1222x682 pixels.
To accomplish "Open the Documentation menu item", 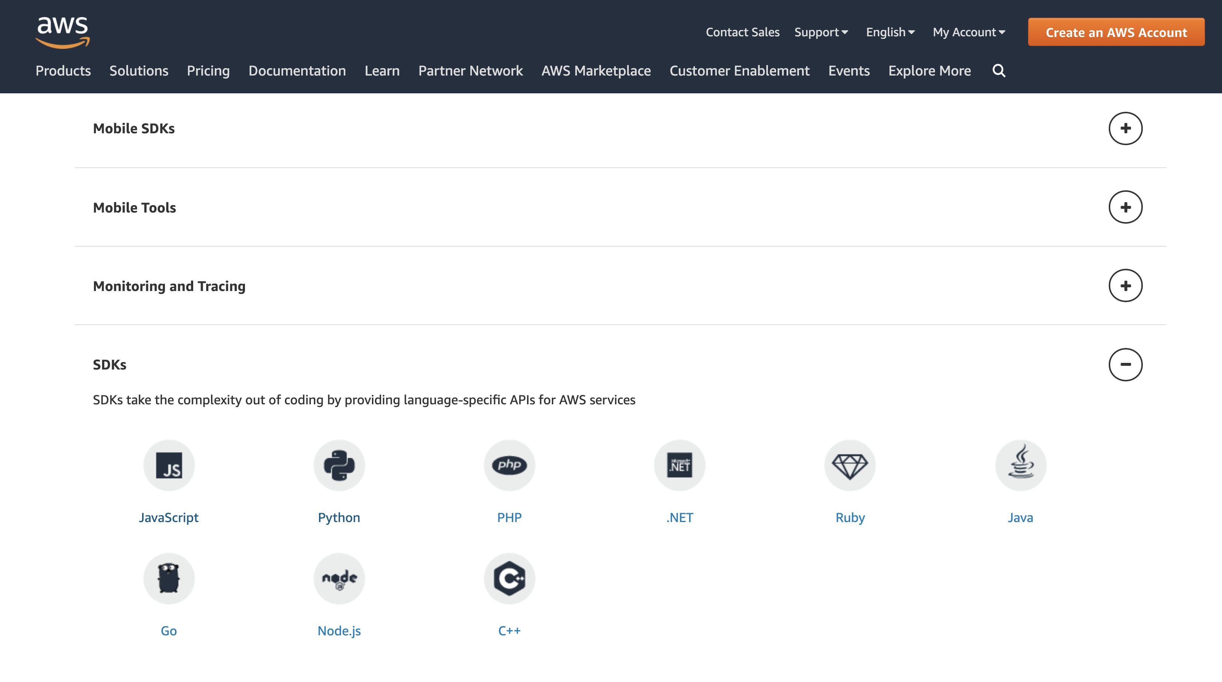I will tap(297, 71).
